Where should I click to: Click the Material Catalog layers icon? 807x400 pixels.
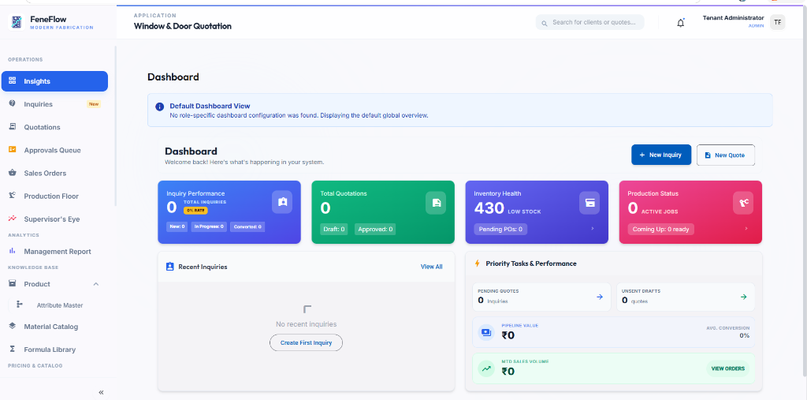(13, 326)
